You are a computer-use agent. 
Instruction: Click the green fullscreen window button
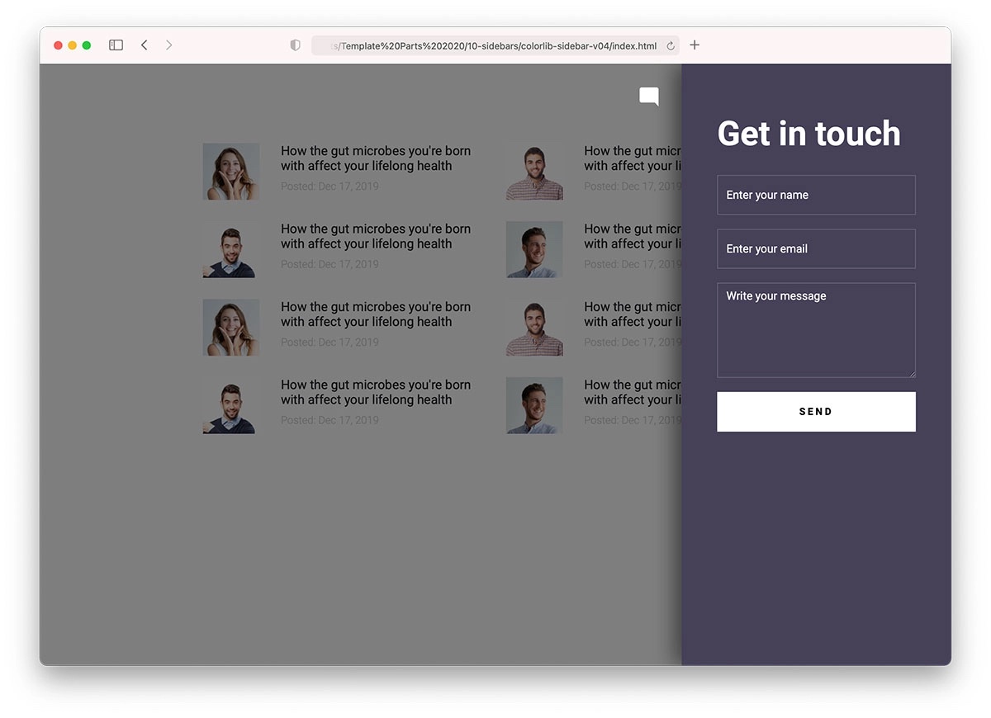(x=87, y=45)
